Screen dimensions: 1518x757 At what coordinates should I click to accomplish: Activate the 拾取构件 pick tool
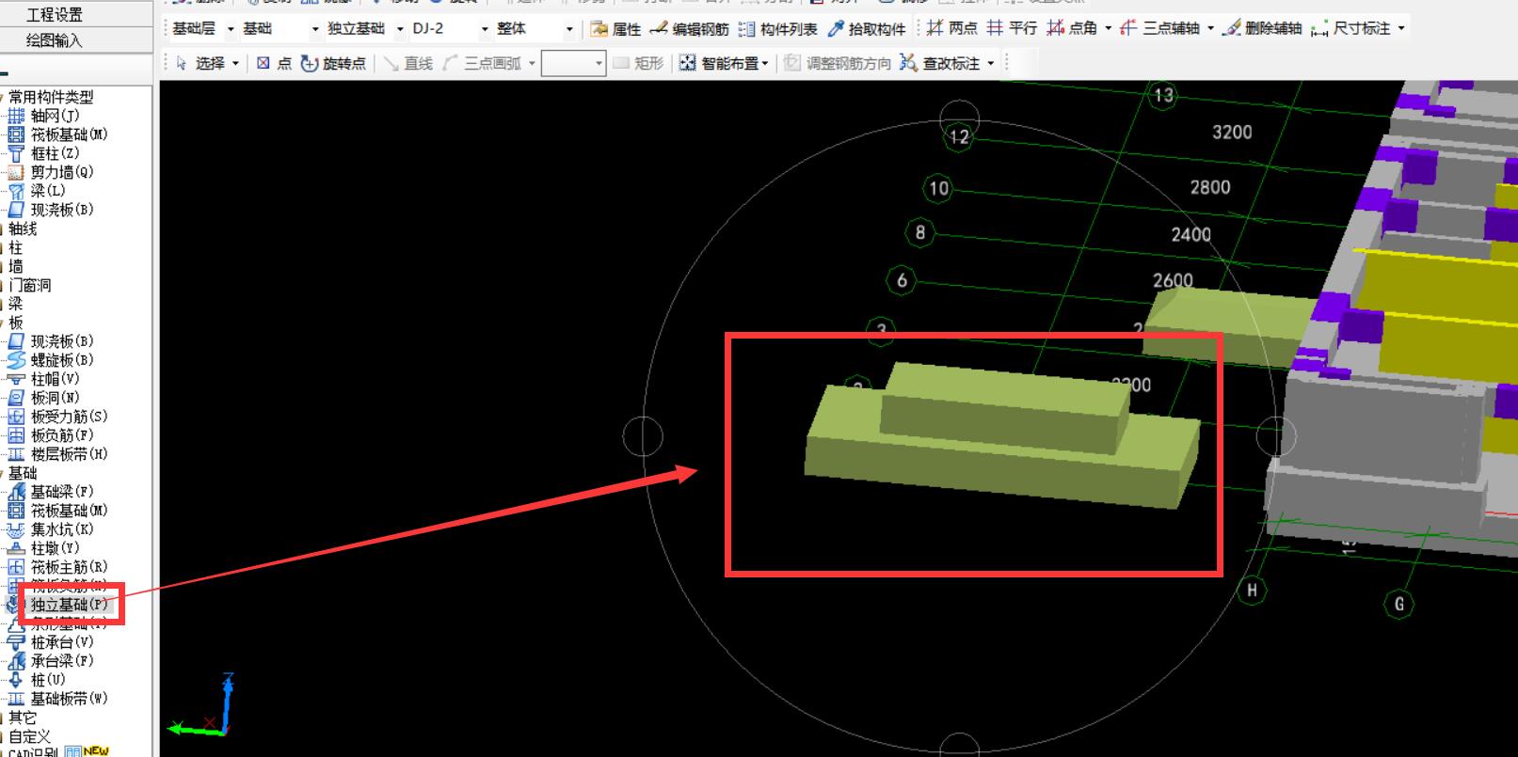(x=867, y=29)
